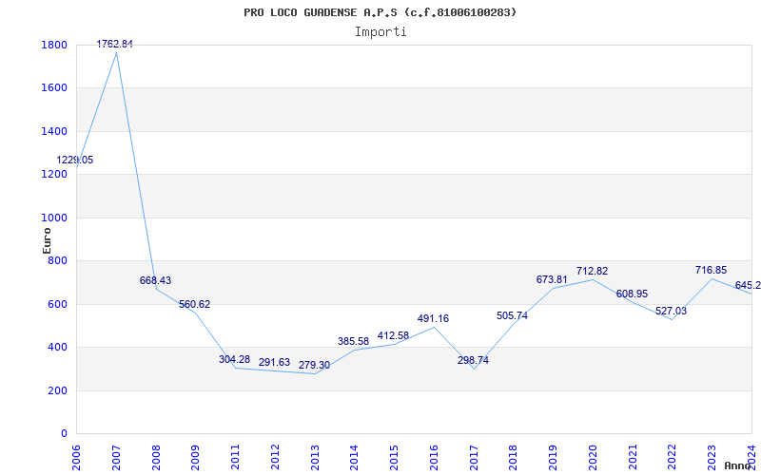Click the 1600 y-axis tick label
761x475 pixels.
coord(54,88)
